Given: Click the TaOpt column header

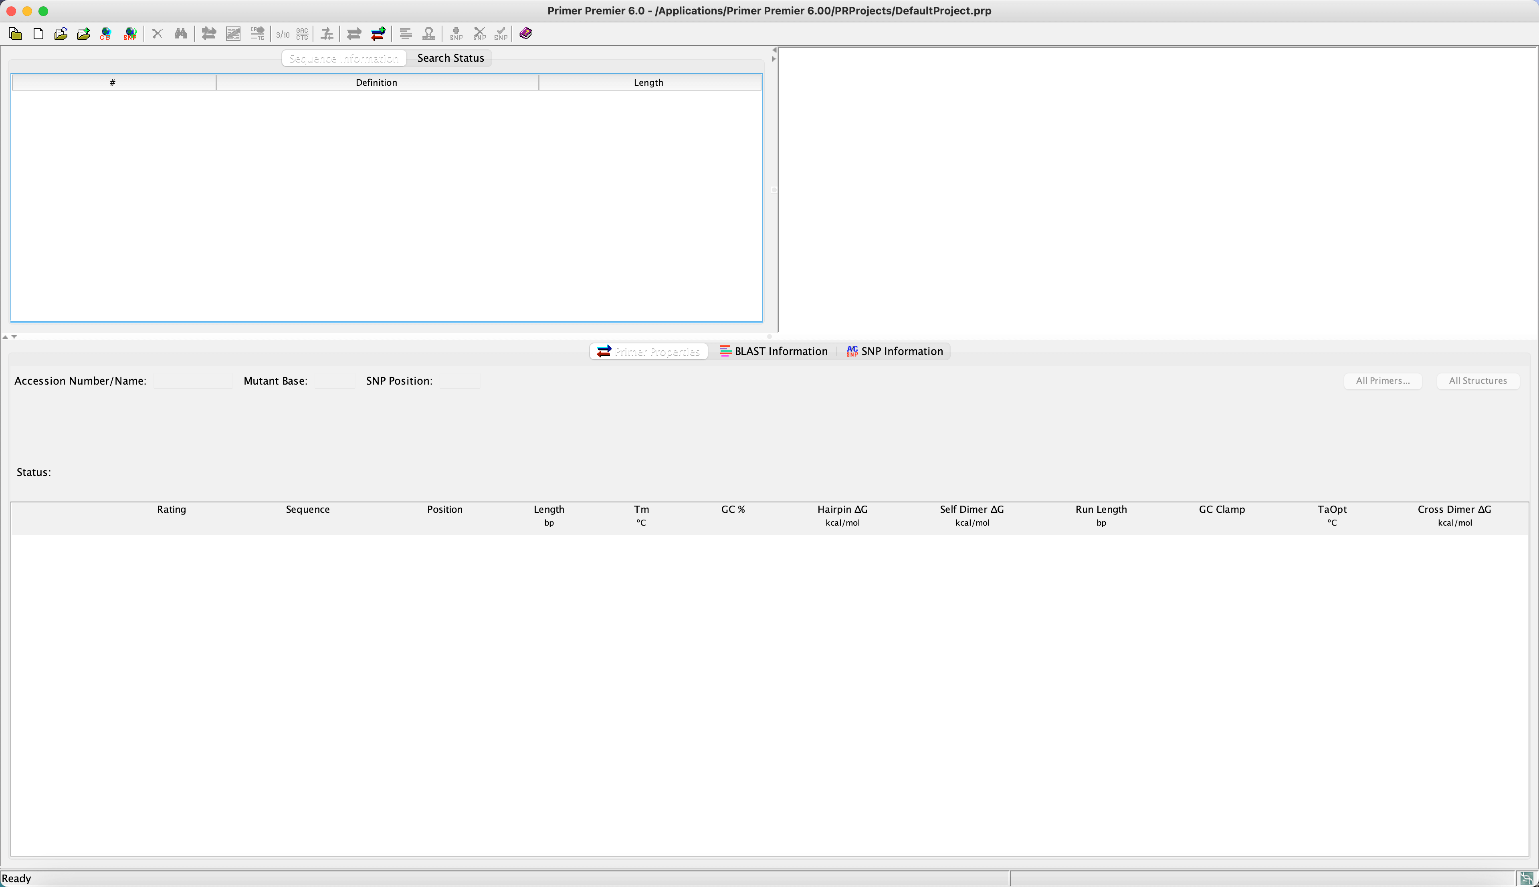Looking at the screenshot, I should click(x=1332, y=515).
